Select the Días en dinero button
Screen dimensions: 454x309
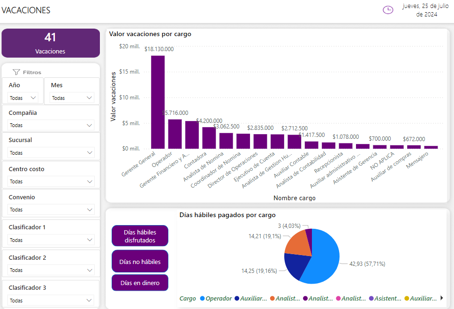(140, 283)
